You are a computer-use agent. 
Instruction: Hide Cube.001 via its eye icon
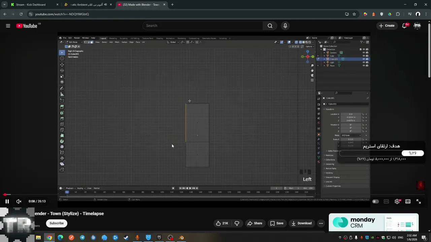(364, 59)
